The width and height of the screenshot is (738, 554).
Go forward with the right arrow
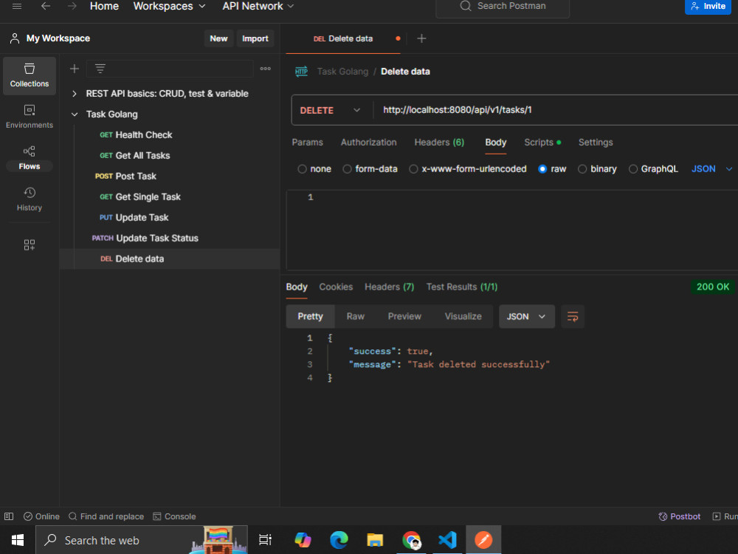click(72, 6)
